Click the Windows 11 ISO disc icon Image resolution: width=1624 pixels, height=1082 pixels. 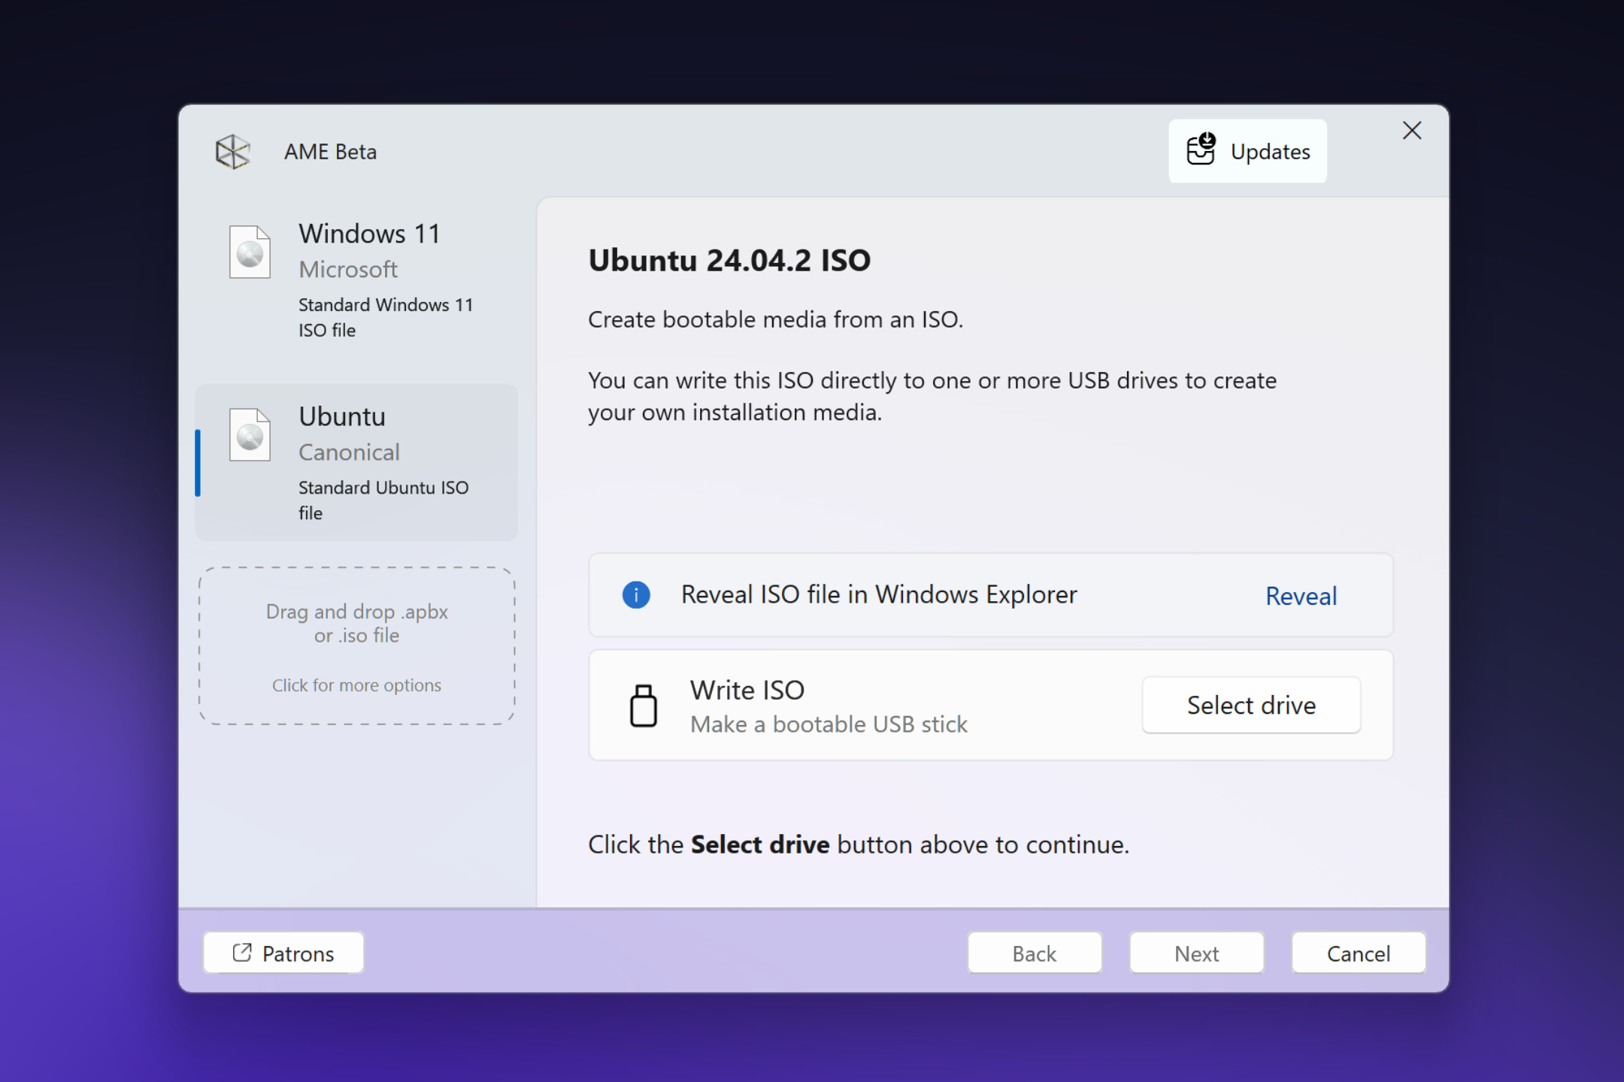tap(250, 252)
